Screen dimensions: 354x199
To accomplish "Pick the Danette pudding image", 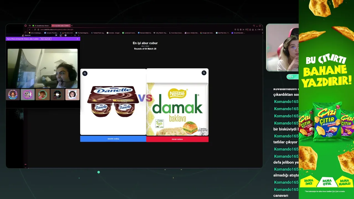I will (x=113, y=102).
